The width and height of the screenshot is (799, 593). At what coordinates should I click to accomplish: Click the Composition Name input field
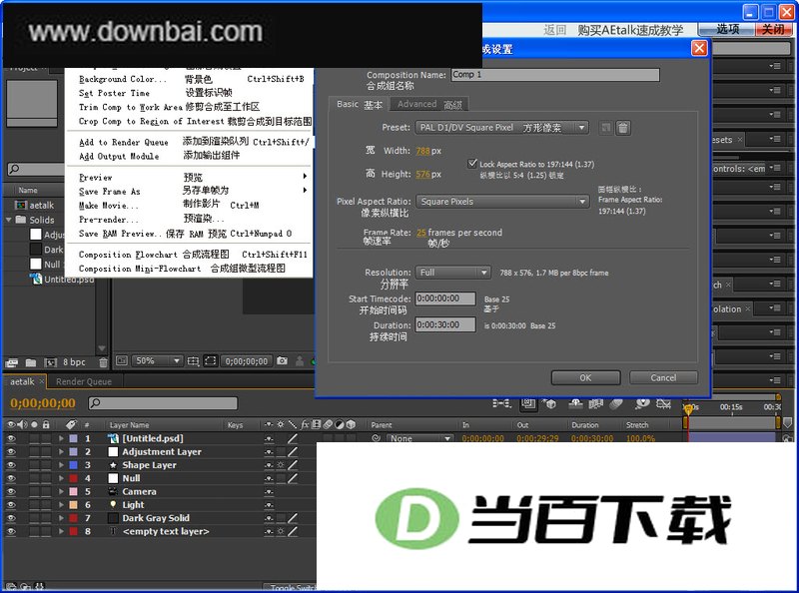click(555, 75)
